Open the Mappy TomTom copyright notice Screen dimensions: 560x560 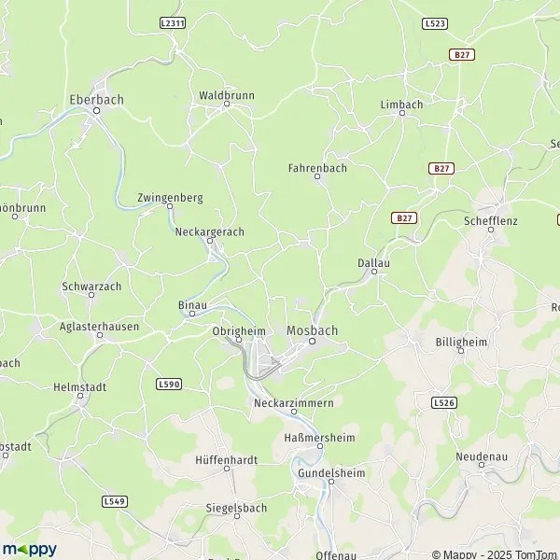[x=496, y=554]
